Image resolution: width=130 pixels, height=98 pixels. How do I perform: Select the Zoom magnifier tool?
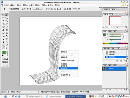point(7,48)
